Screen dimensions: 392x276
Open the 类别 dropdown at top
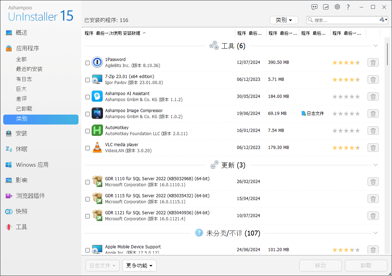point(284,20)
